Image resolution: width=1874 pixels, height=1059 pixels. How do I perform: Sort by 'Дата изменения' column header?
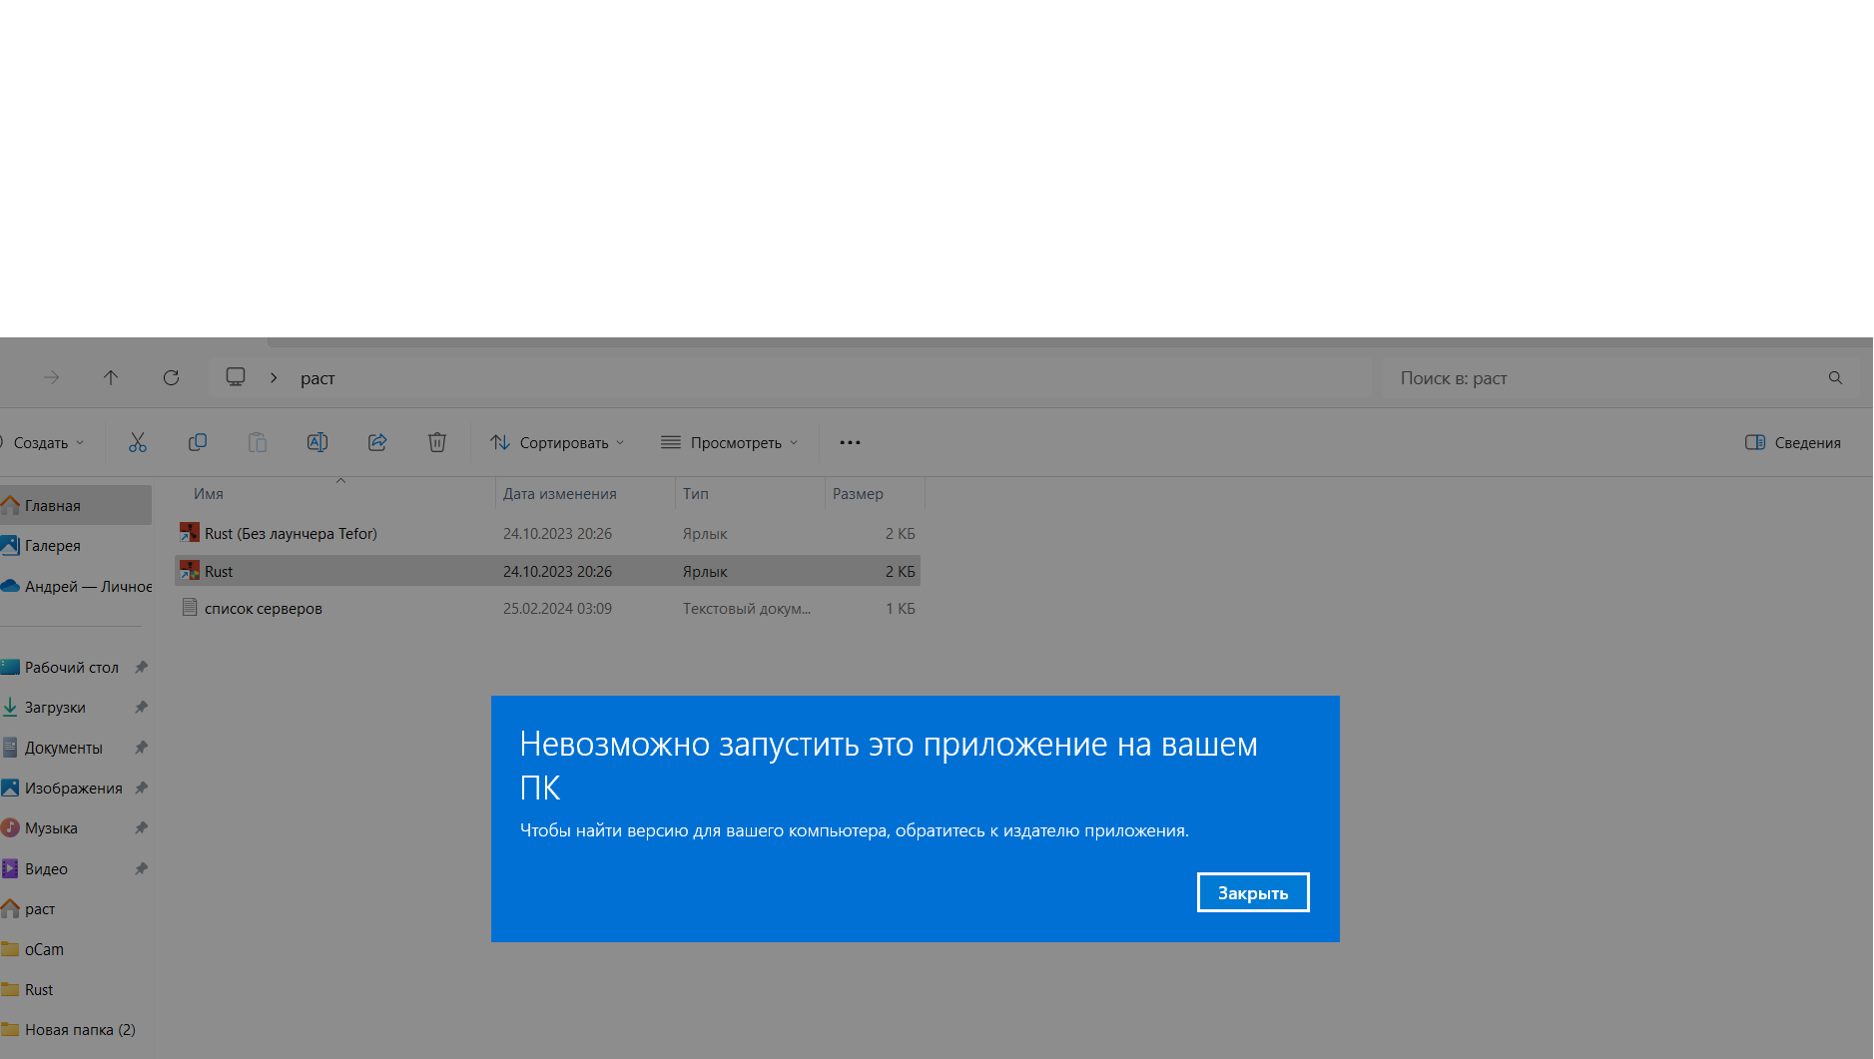point(560,493)
